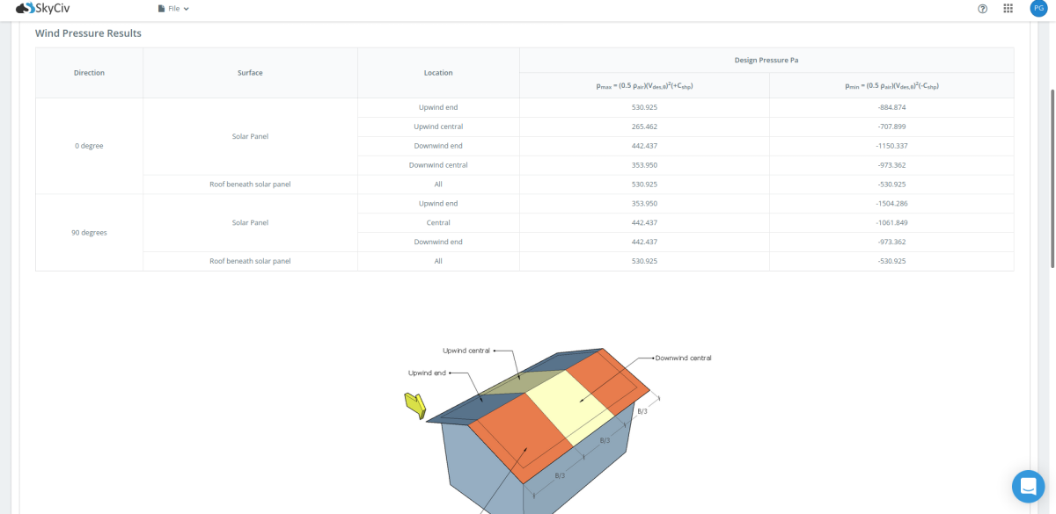The height and width of the screenshot is (514, 1056).
Task: Click the Downwind central diagram label
Action: [683, 358]
